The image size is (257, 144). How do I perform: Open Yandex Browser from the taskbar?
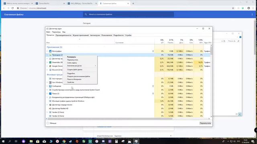pyautogui.click(x=57, y=141)
